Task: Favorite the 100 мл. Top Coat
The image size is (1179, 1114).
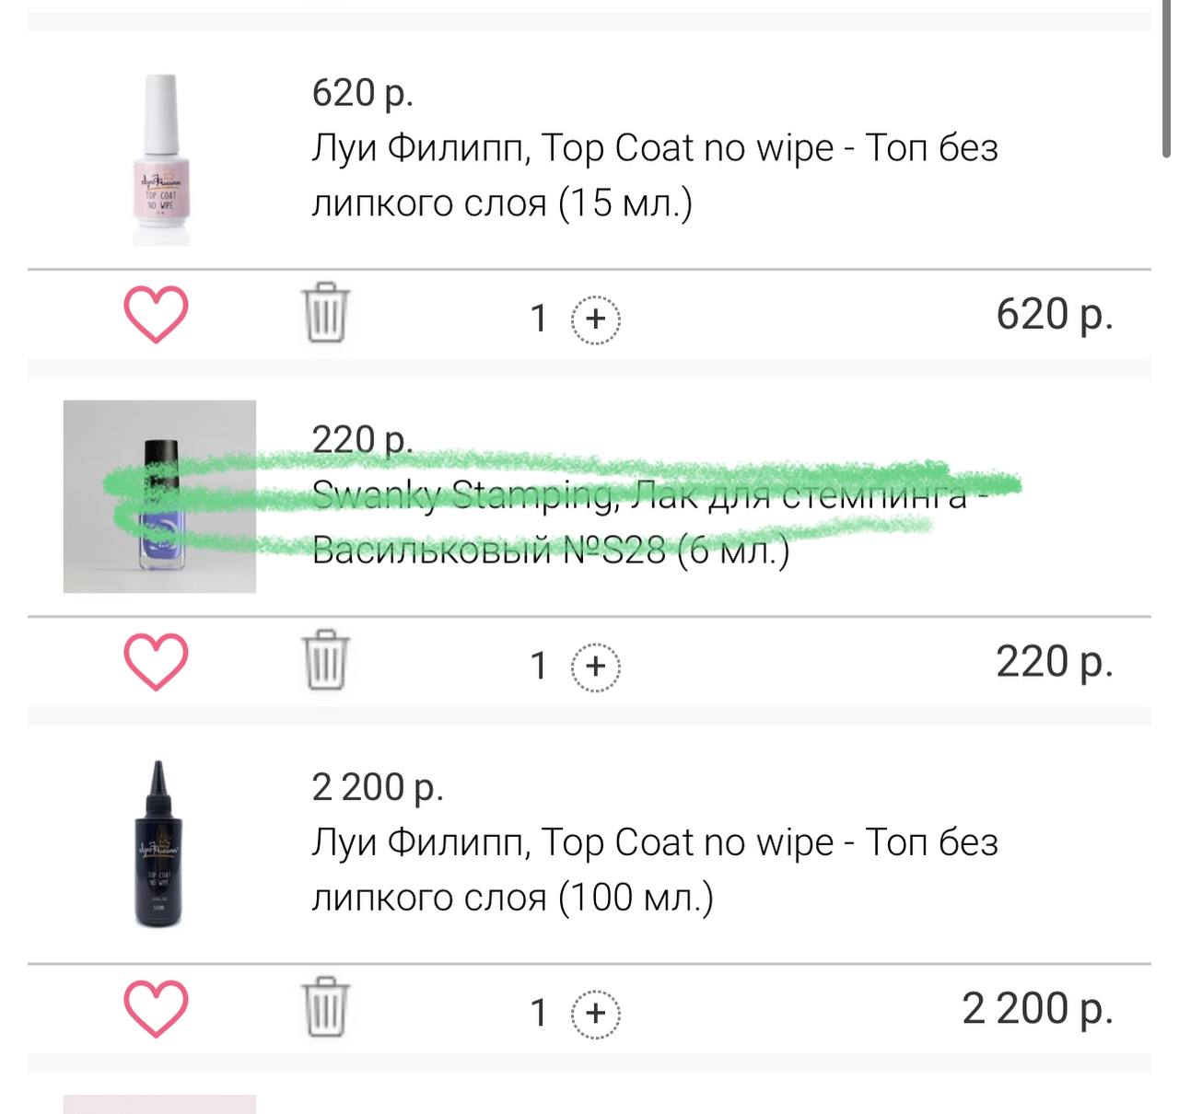Action: click(x=156, y=1009)
